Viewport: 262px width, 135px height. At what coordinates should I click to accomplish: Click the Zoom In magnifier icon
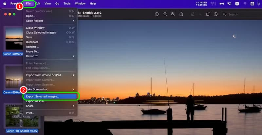click(173, 14)
